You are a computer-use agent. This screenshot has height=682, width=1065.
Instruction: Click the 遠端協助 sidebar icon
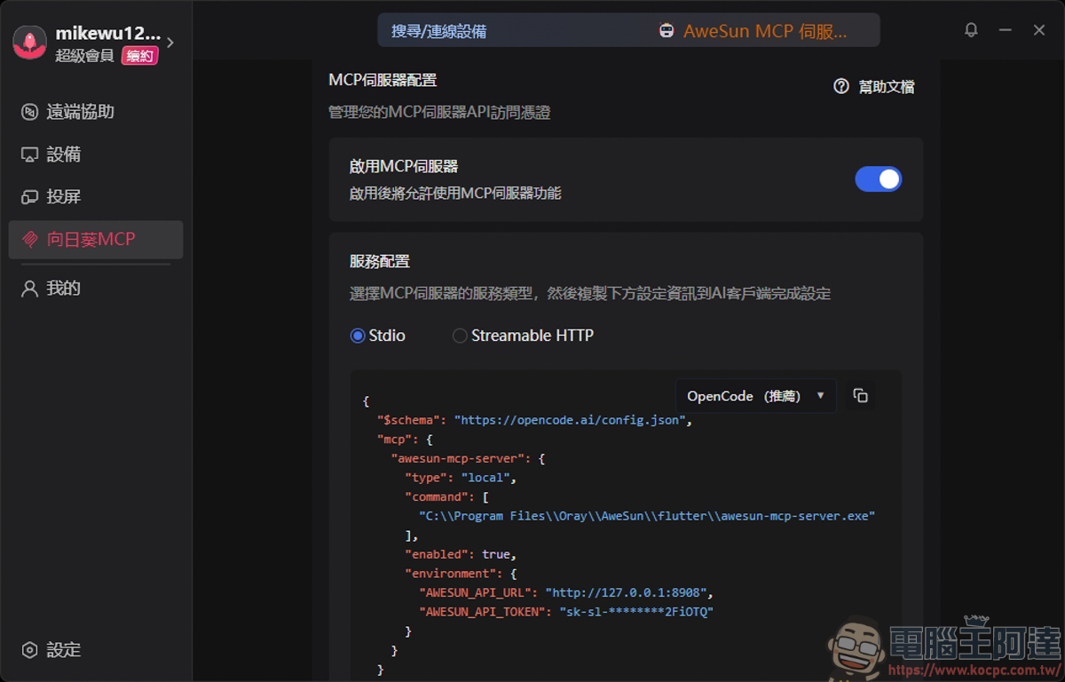click(x=30, y=112)
